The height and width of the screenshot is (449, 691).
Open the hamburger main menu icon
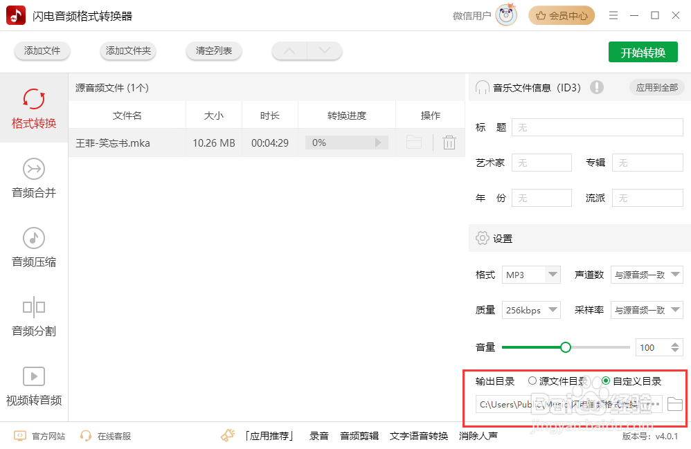tap(613, 15)
